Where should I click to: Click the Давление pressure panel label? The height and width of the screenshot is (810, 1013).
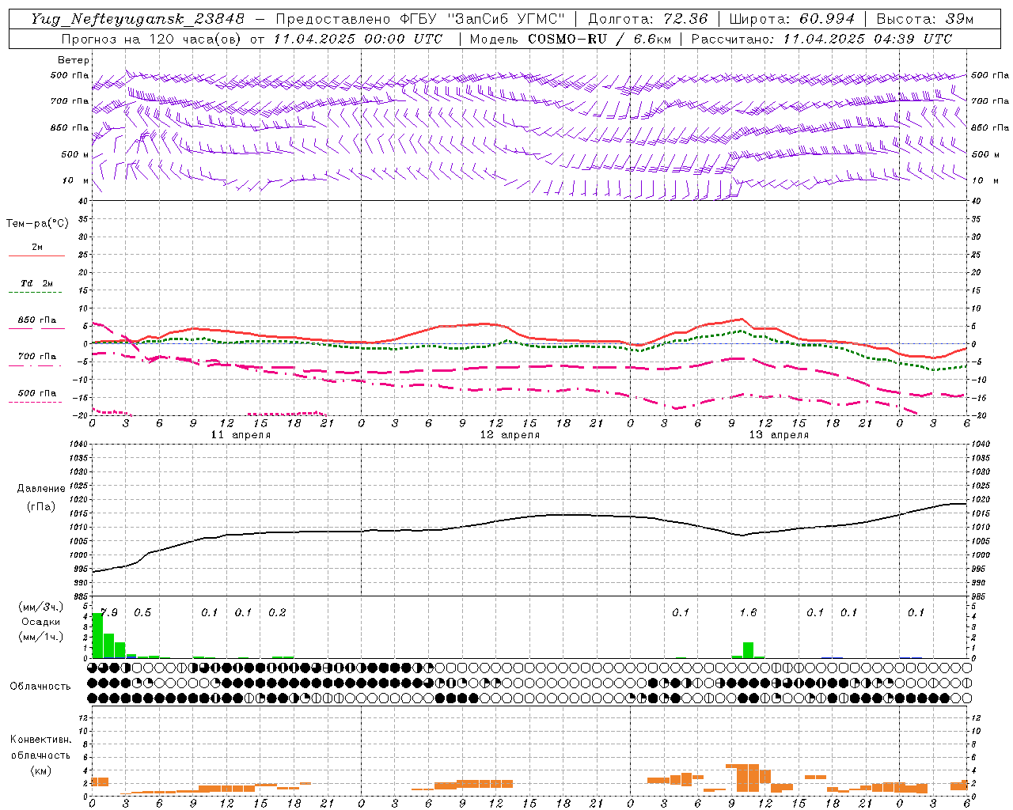click(41, 489)
